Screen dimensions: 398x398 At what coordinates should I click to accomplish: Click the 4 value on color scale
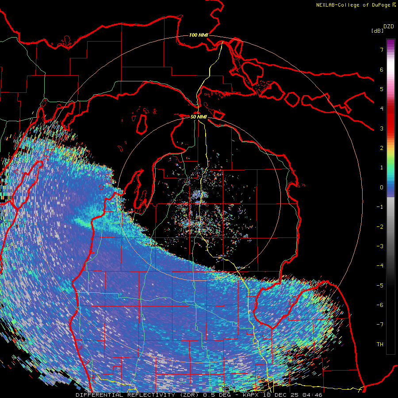pyautogui.click(x=382, y=109)
